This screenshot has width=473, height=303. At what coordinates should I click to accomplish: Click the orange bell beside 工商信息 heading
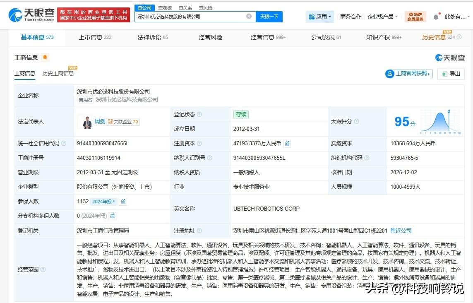click(45, 57)
